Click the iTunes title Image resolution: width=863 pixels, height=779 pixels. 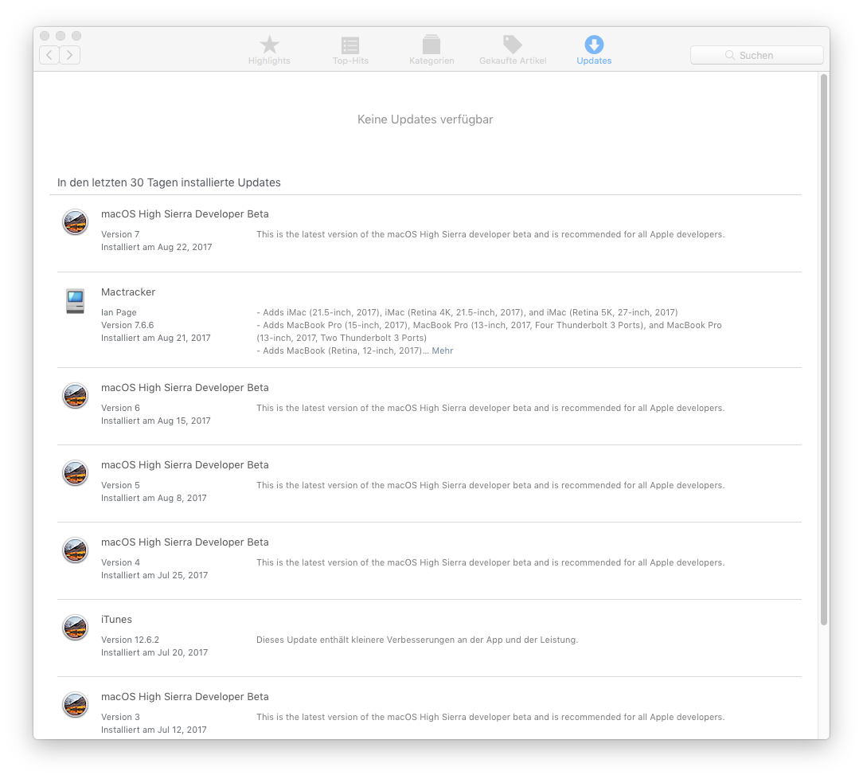[x=117, y=620]
